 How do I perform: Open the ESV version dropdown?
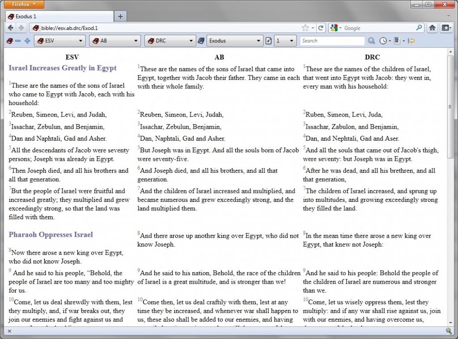60,41
